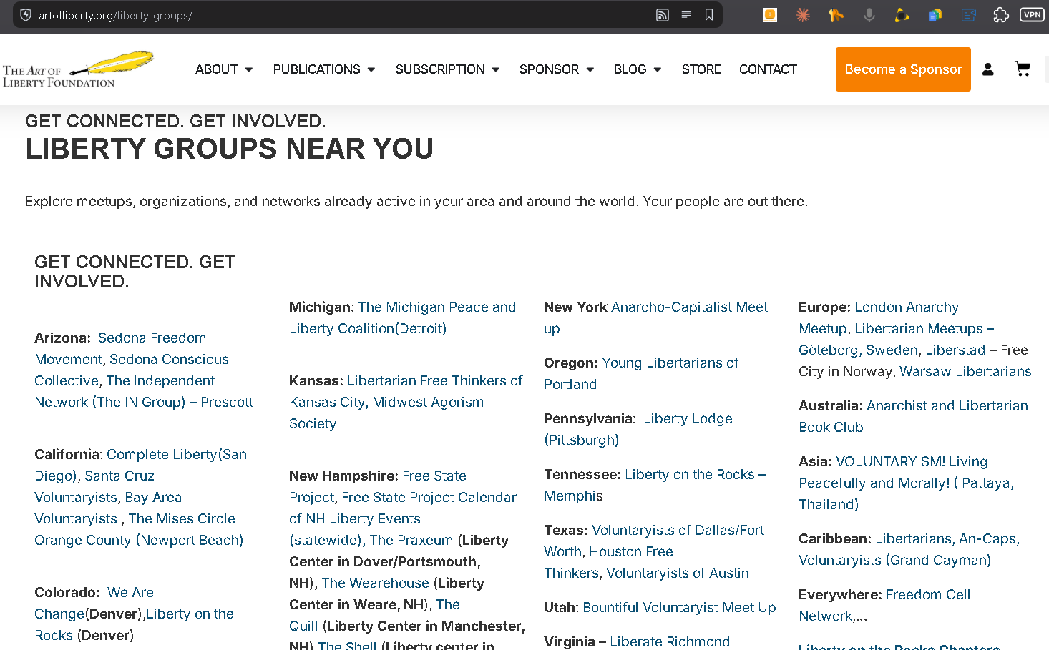Open Libertarian Meetups – Göteborg, Sweden link
Screen dimensions: 1049x650
(x=896, y=339)
